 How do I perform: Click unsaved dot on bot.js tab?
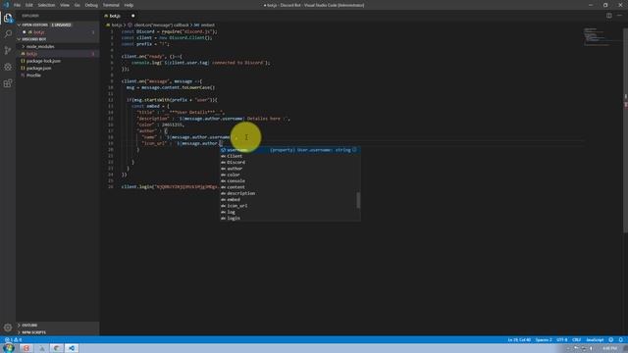click(133, 16)
